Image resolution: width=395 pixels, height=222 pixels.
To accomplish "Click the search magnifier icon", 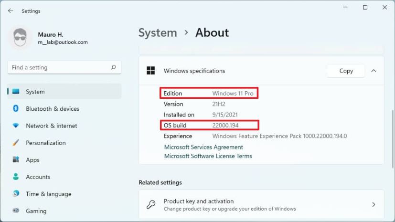I will 113,67.
